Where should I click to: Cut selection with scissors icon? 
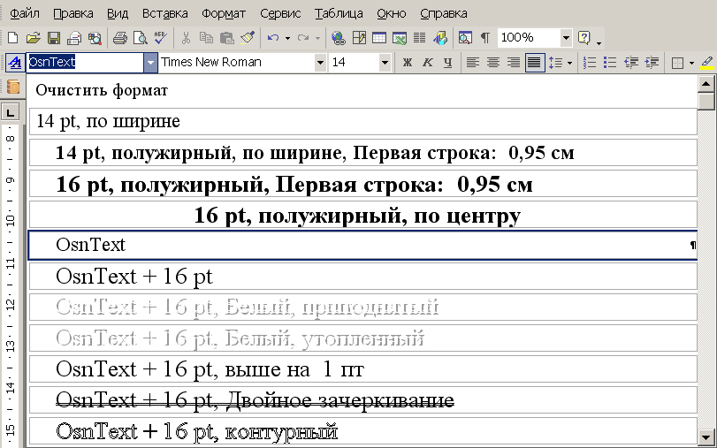186,38
